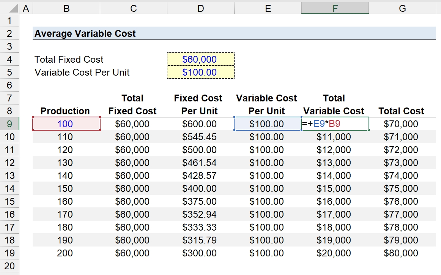
Task: Select cell showing $73,000
Action: click(402, 163)
